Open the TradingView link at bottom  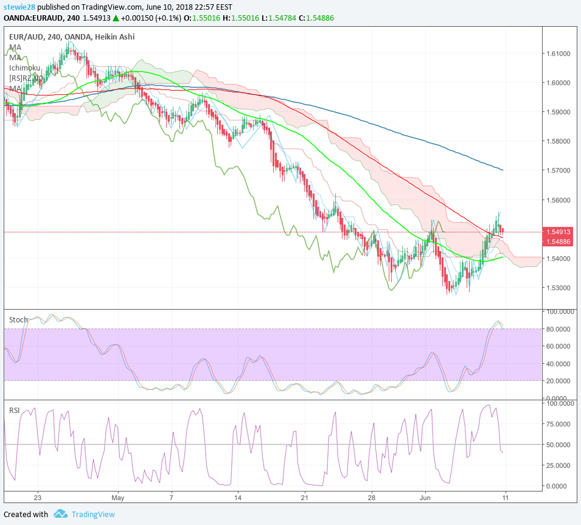coord(93,514)
